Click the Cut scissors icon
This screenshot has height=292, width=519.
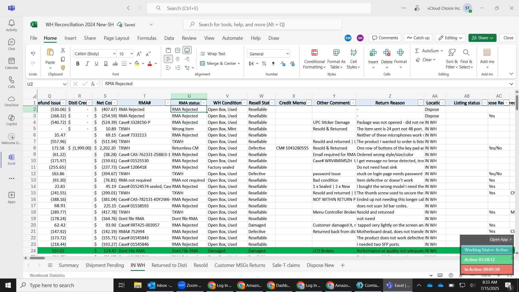63,50
